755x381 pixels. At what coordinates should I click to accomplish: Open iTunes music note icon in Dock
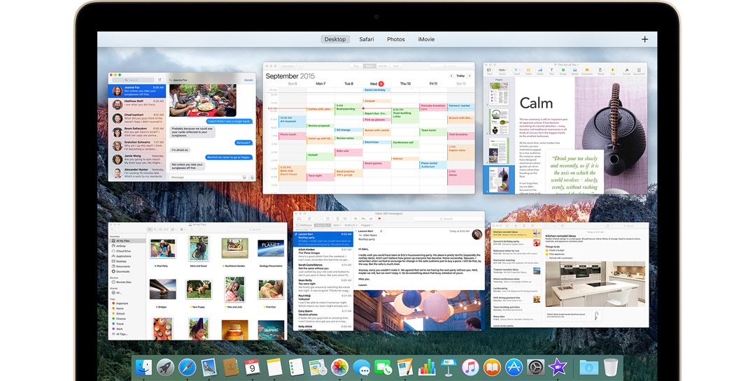470,368
